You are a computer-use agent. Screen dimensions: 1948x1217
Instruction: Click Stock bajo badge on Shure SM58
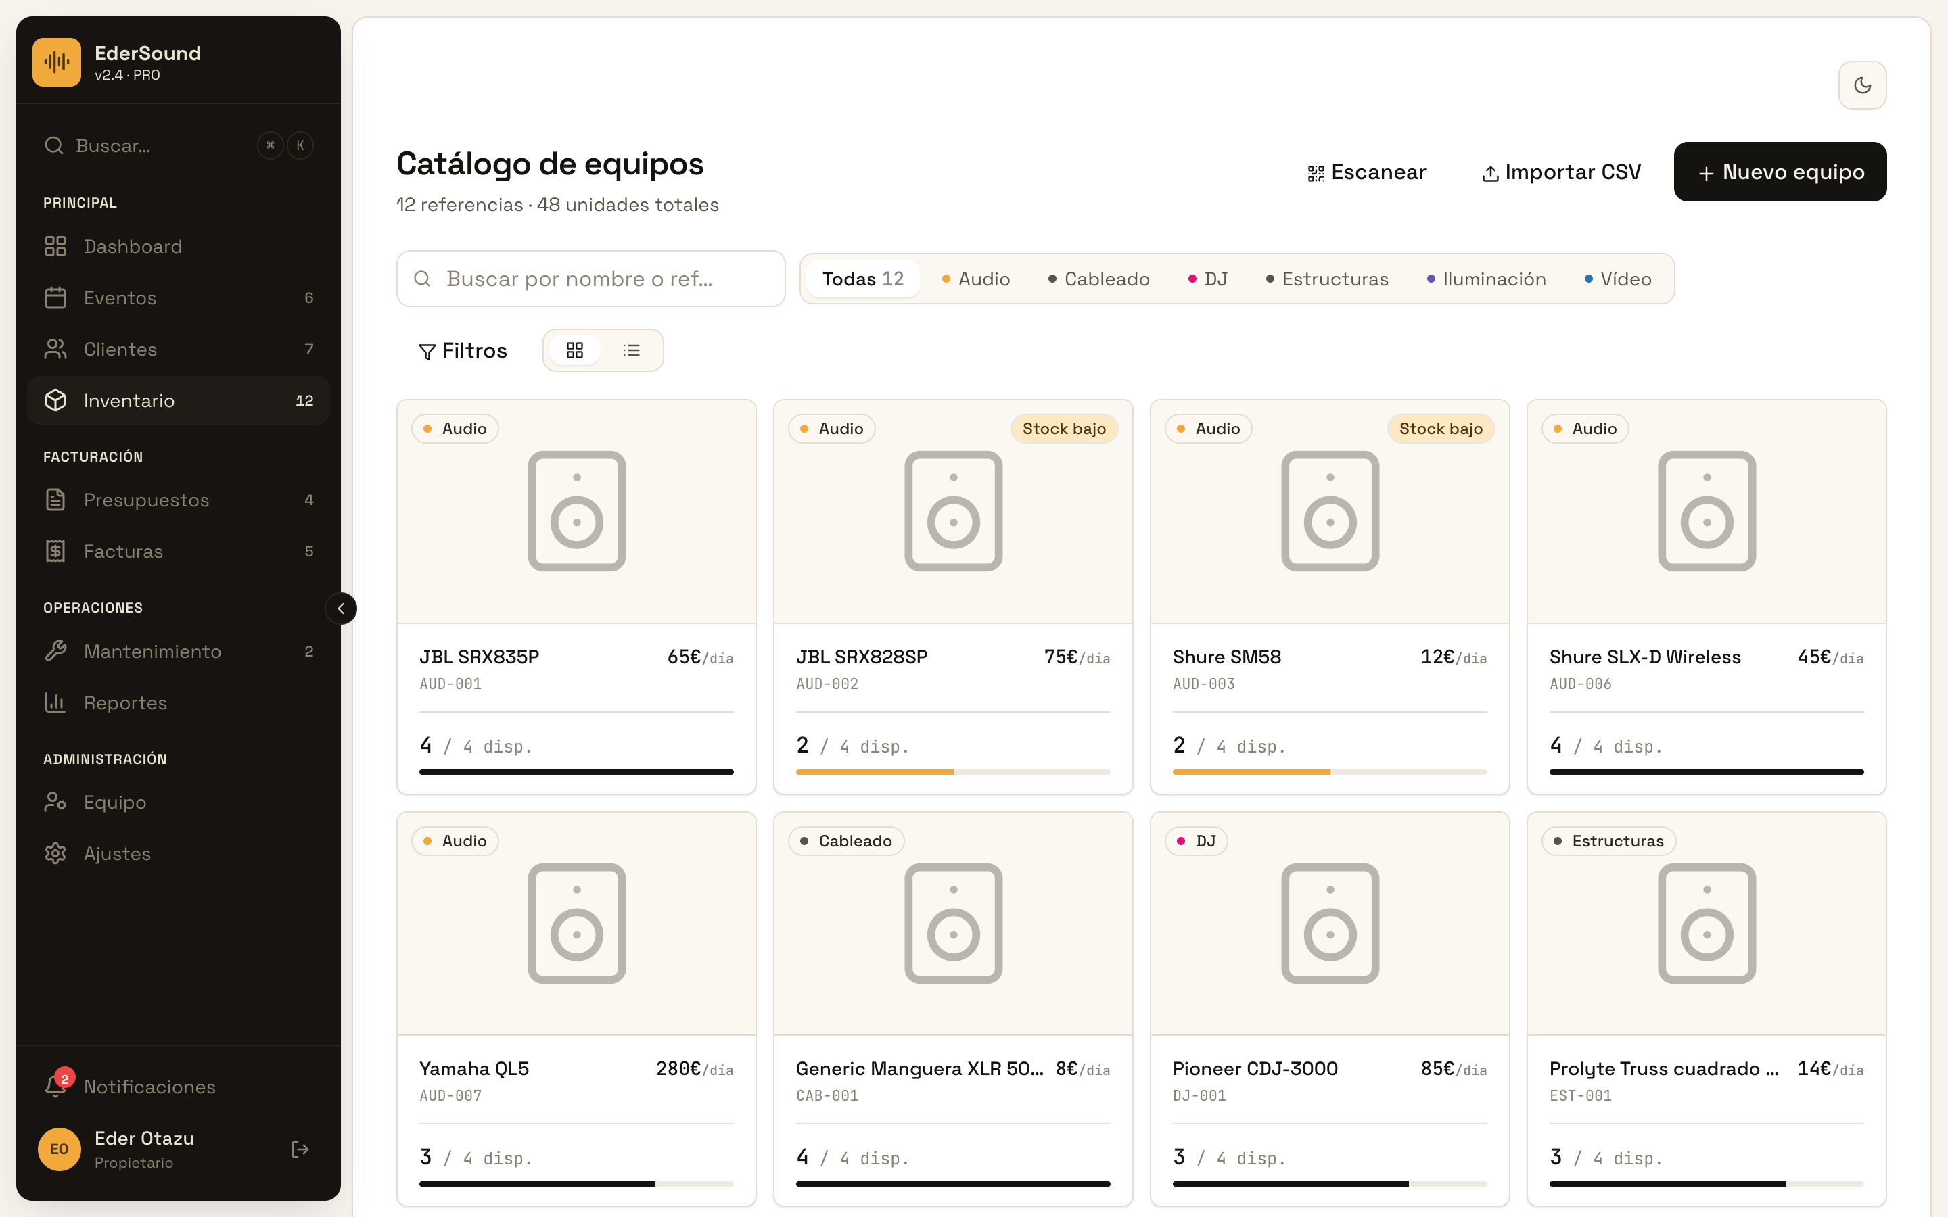pyautogui.click(x=1441, y=429)
